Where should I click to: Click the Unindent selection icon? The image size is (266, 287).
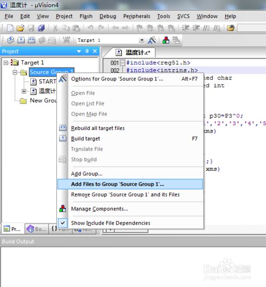pos(196,28)
